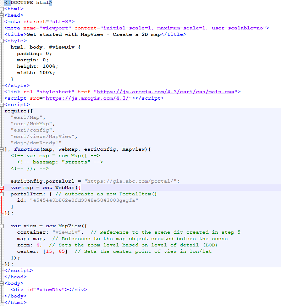Click the 'map: map,' property
Viewport: 281px width, 306px height.
(31, 239)
